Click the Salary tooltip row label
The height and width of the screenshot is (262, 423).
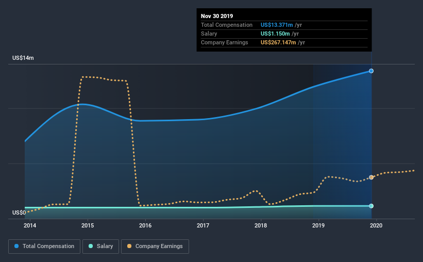[x=209, y=34]
